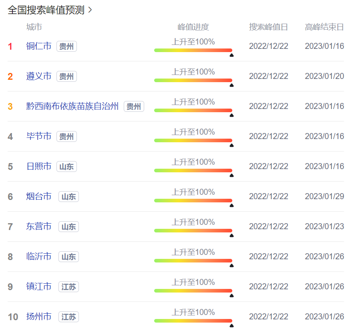350x331 pixels.
Task: Click the 高峰结束日 column header
Action: coord(324,27)
